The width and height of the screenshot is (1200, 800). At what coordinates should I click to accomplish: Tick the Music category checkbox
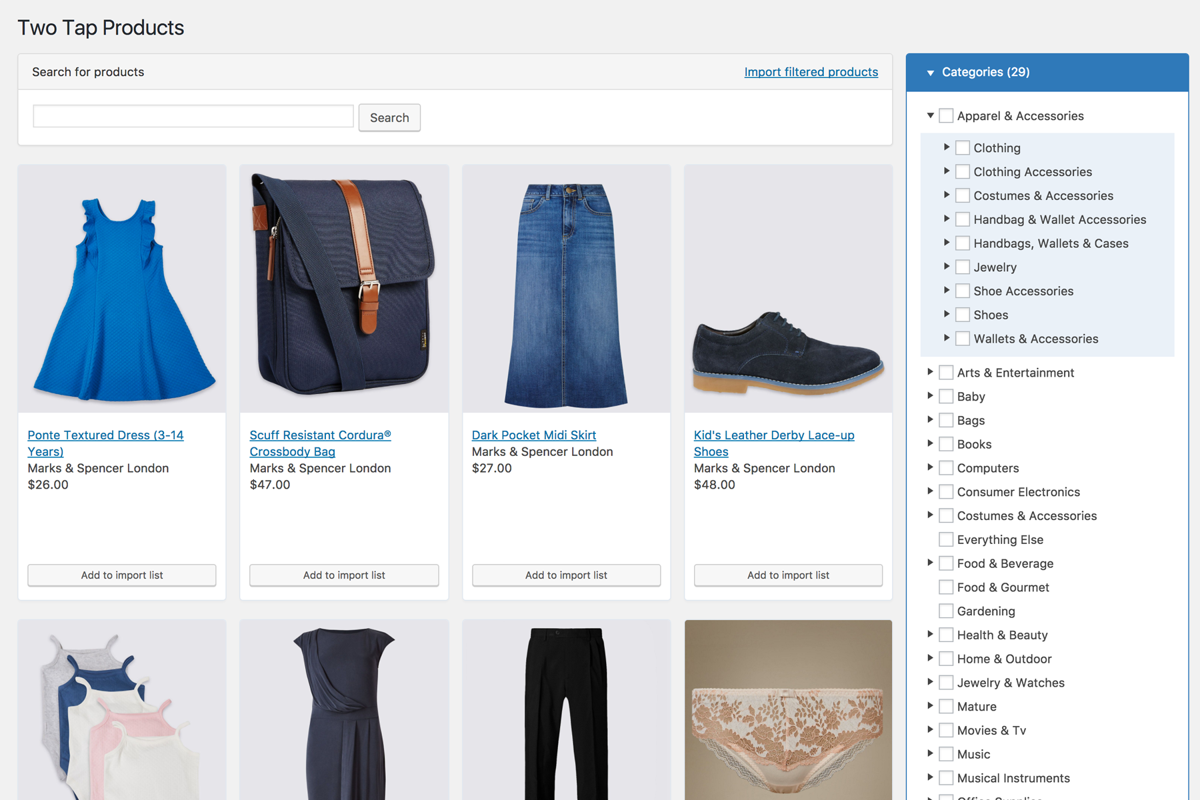pos(946,754)
